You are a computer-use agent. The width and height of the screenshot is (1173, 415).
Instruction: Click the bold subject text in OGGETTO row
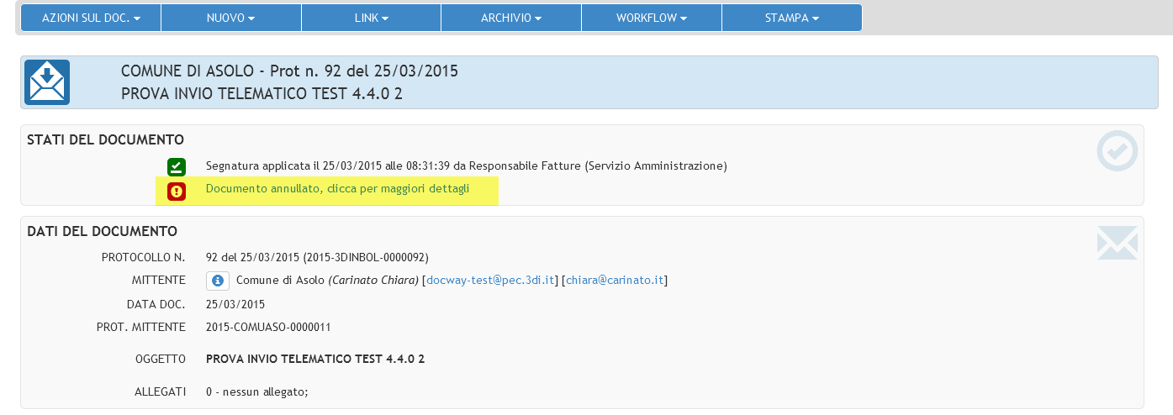[315, 360]
